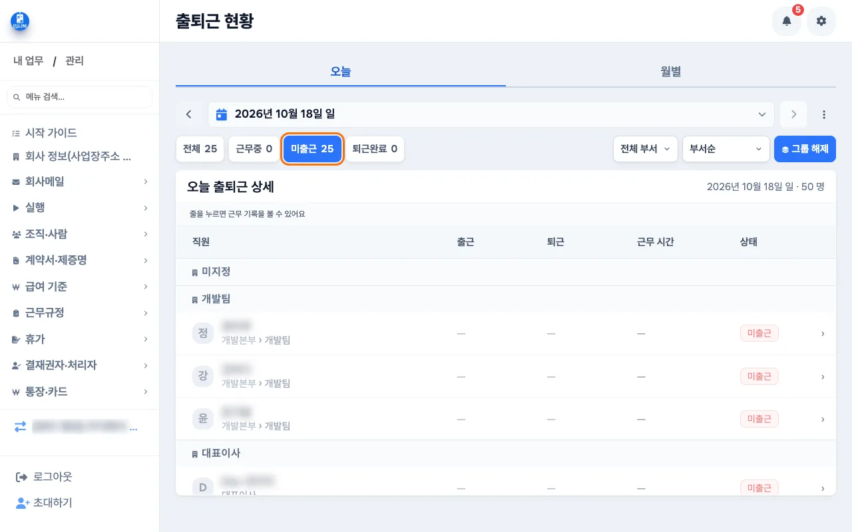Switch to the 월별 tab

671,71
